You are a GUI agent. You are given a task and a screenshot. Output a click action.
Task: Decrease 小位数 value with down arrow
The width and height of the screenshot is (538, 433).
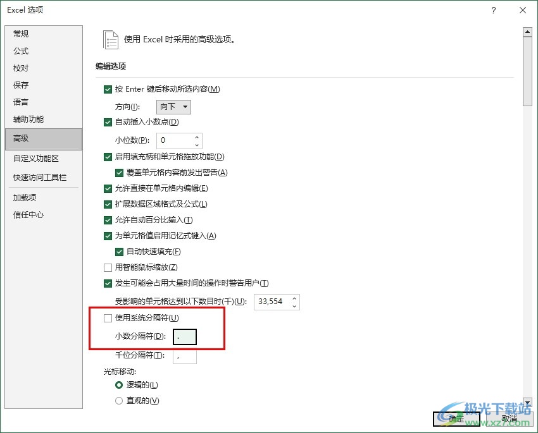point(197,145)
